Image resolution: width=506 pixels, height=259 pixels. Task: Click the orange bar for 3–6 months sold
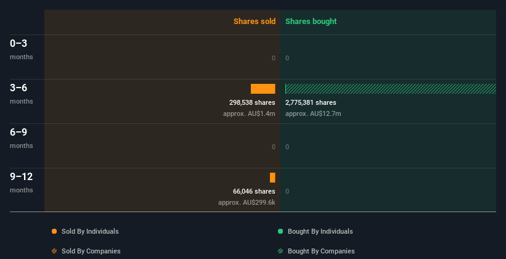pos(263,89)
